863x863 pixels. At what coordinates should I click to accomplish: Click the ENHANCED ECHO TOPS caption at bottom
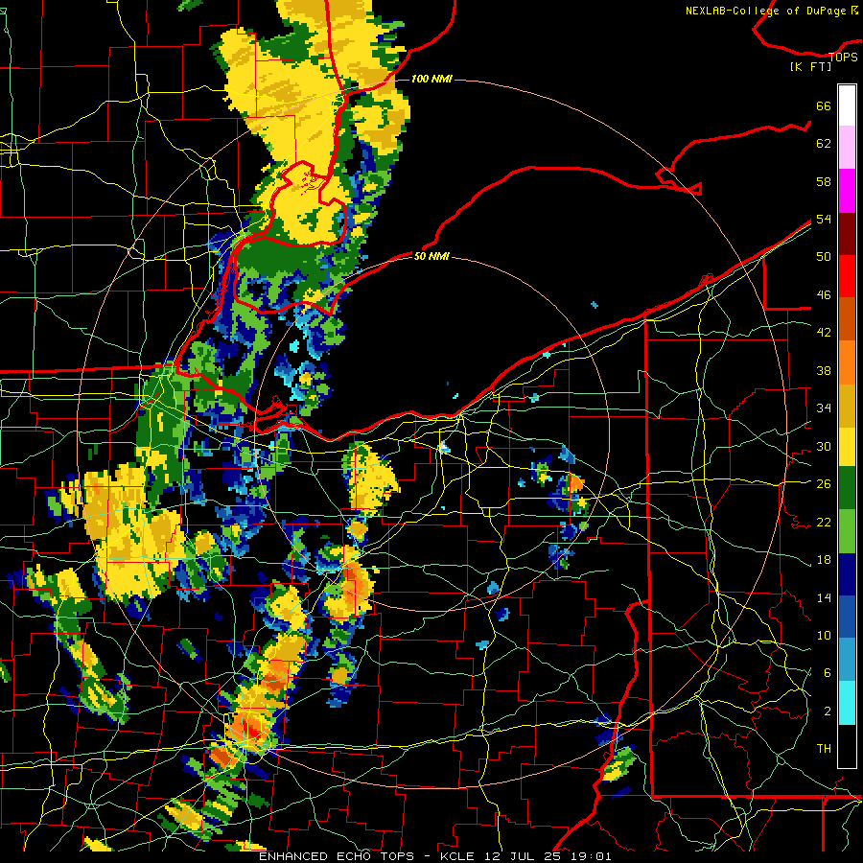click(x=434, y=856)
